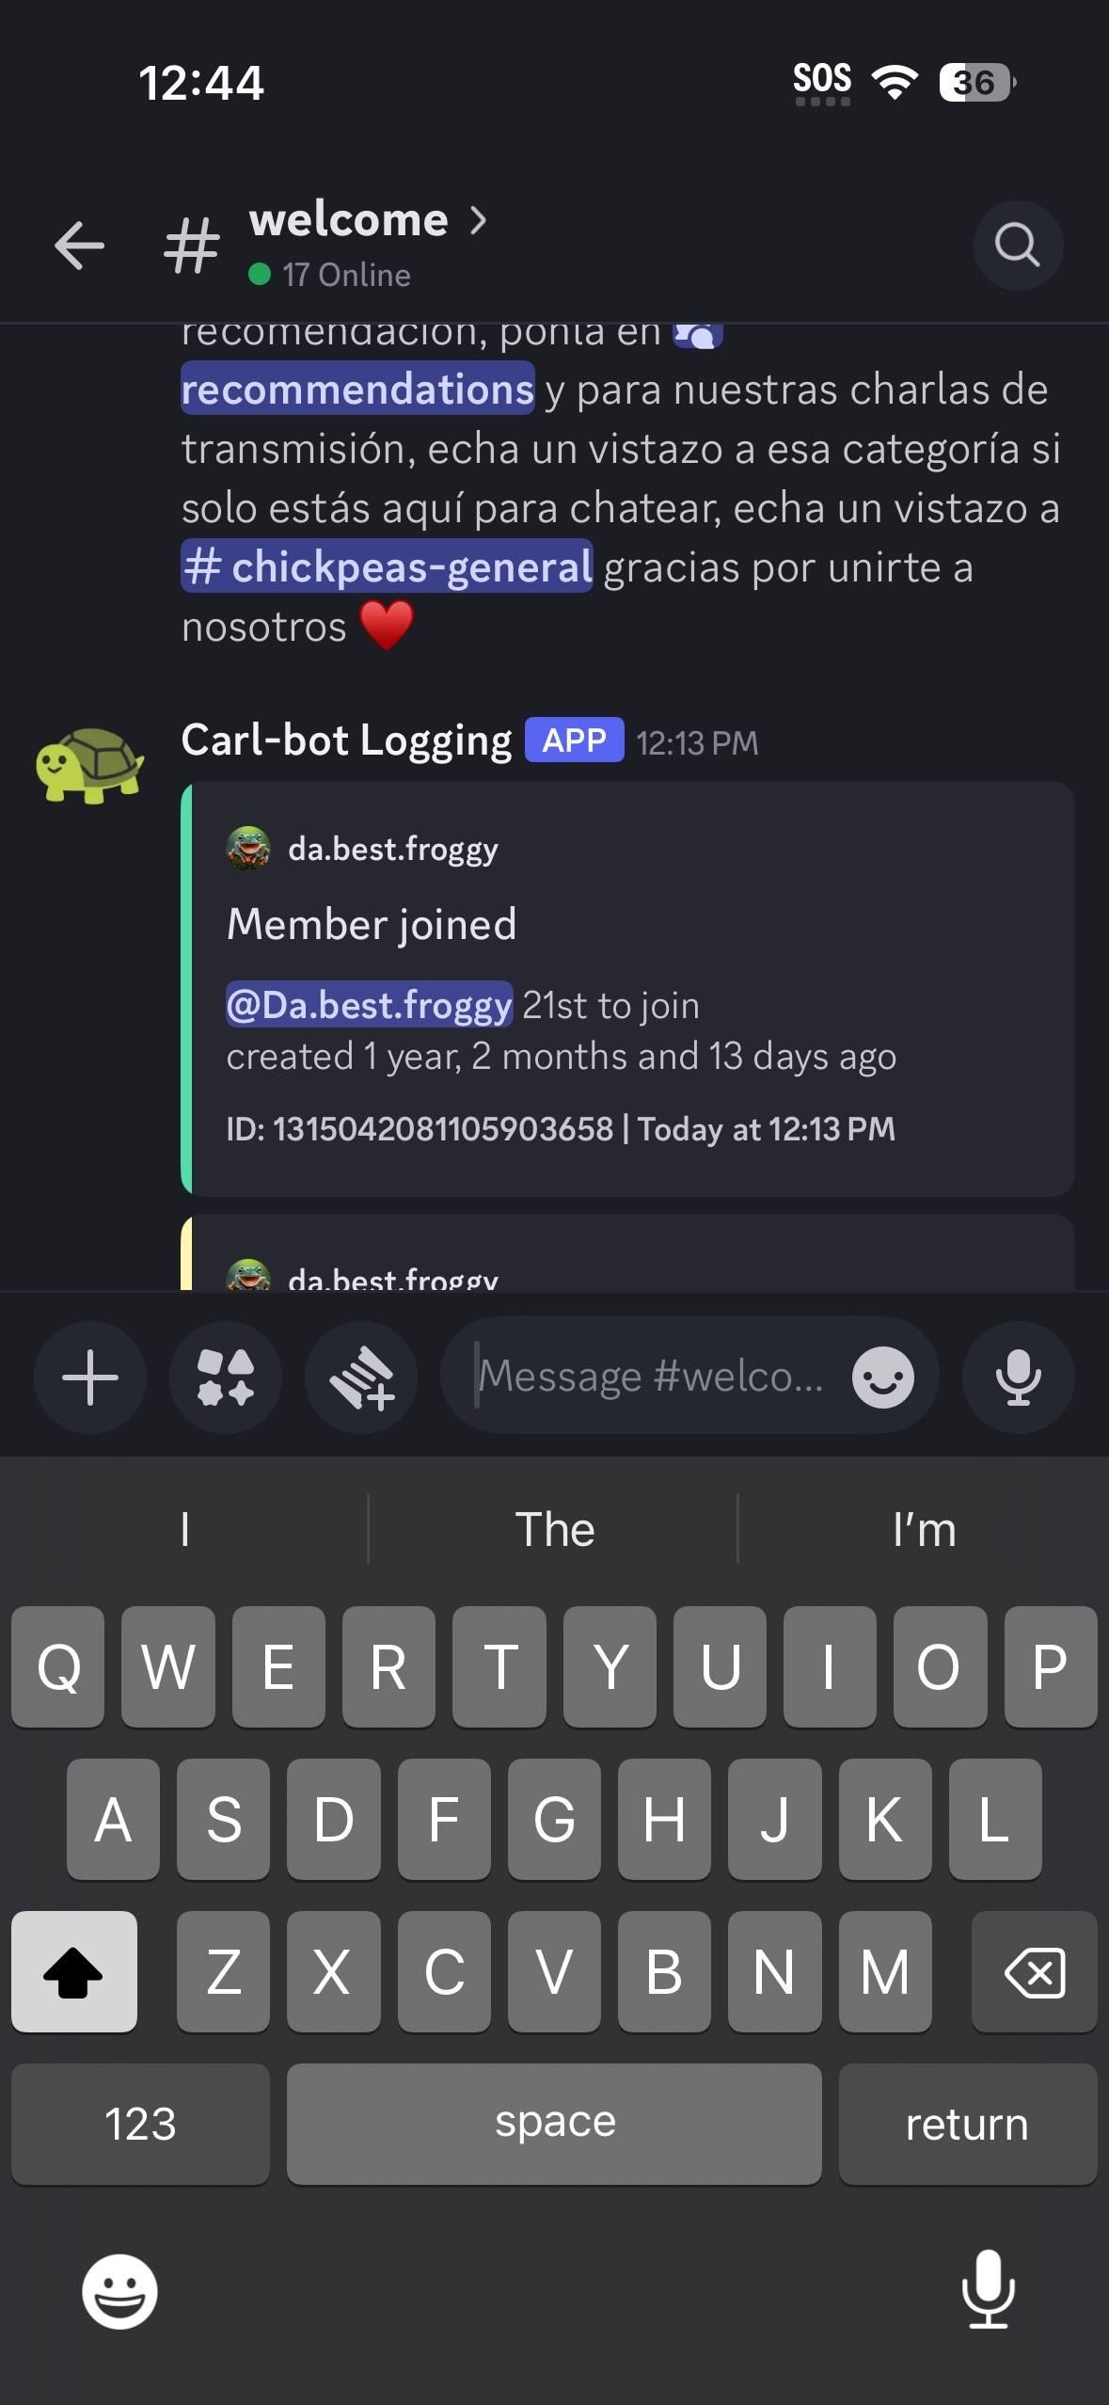Switch to the numeric keyboard with 123
The width and height of the screenshot is (1109, 2405).
[x=139, y=2124]
